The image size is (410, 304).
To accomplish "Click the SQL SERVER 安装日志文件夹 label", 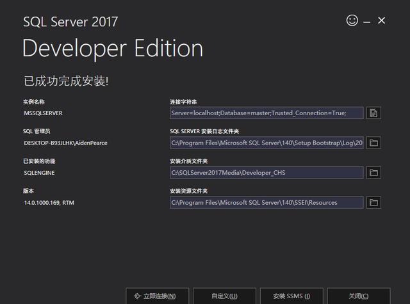I will pyautogui.click(x=204, y=131).
